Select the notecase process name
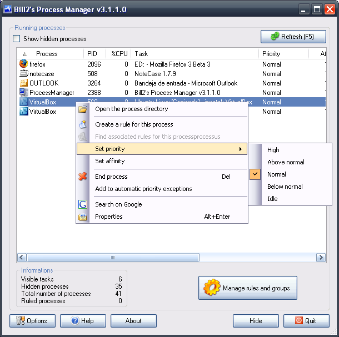The height and width of the screenshot is (337, 339). point(42,74)
